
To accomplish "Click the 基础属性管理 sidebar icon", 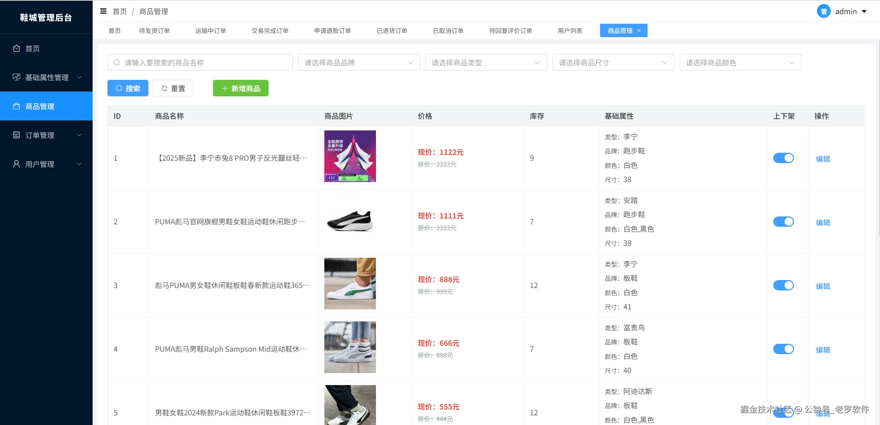I will point(16,77).
